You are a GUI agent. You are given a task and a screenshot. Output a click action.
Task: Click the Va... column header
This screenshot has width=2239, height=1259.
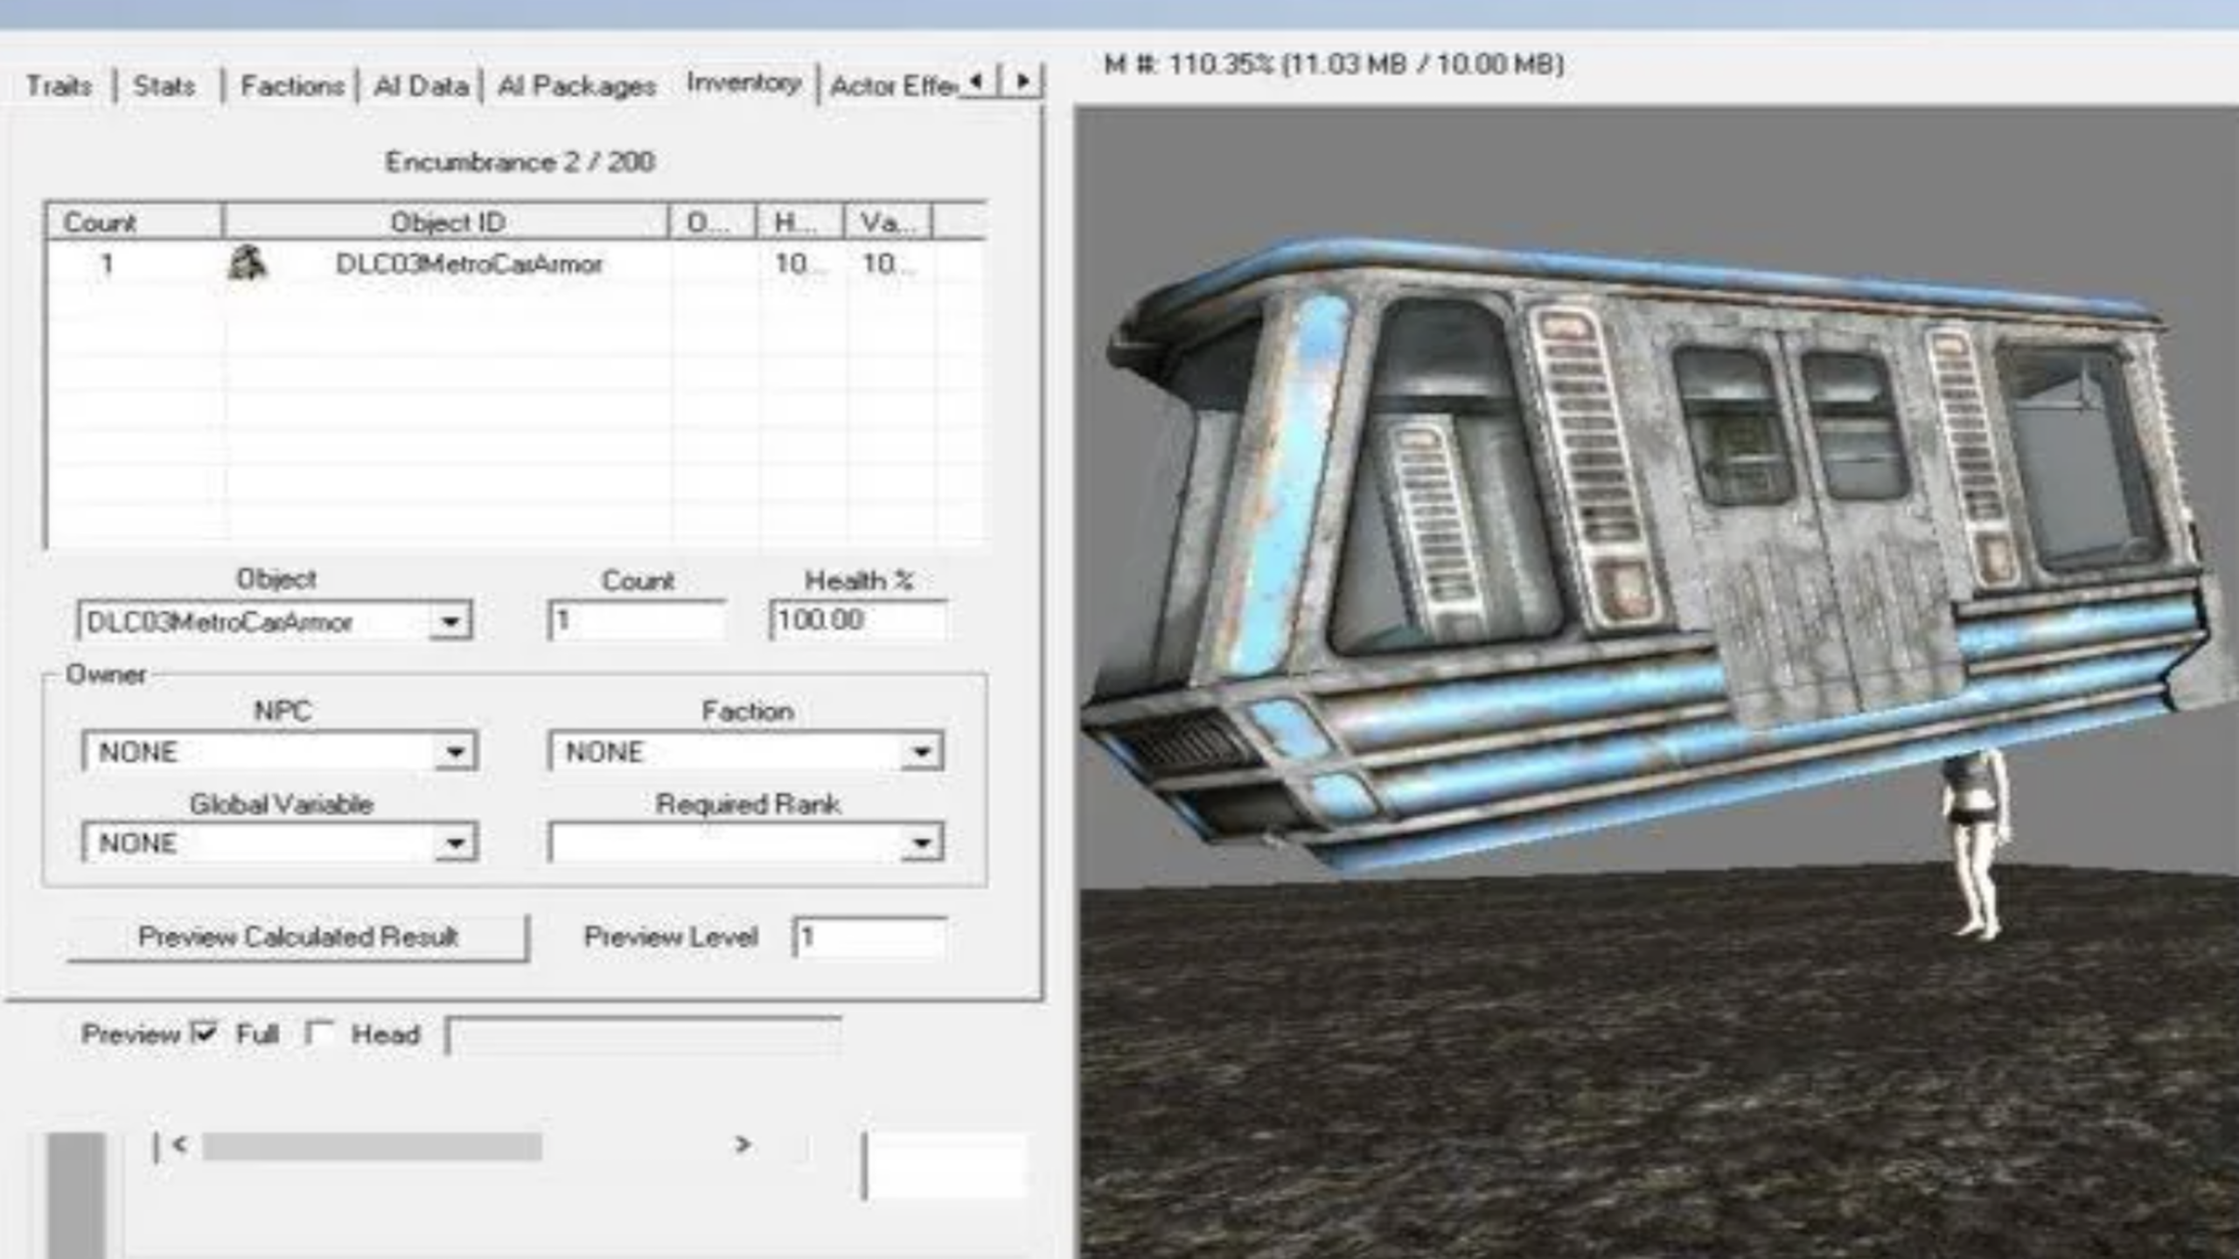tap(889, 222)
